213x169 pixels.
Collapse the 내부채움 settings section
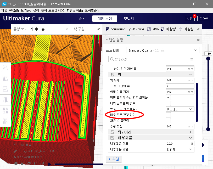click(190, 138)
